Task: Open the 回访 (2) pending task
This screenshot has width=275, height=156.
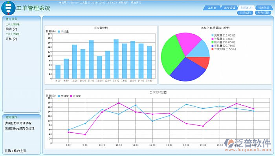Action: pos(11,29)
